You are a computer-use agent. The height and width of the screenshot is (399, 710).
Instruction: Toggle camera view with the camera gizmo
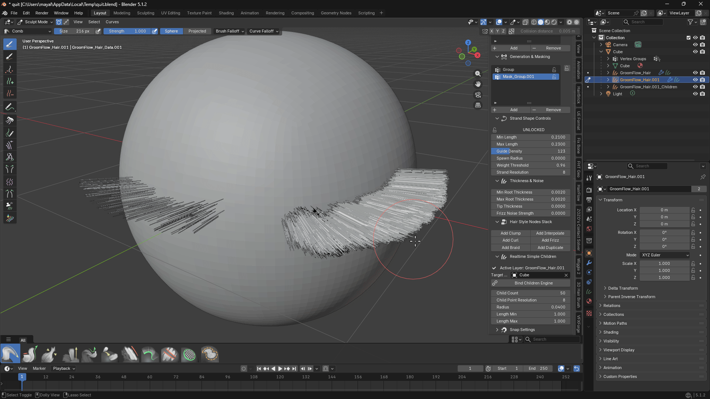(x=478, y=95)
